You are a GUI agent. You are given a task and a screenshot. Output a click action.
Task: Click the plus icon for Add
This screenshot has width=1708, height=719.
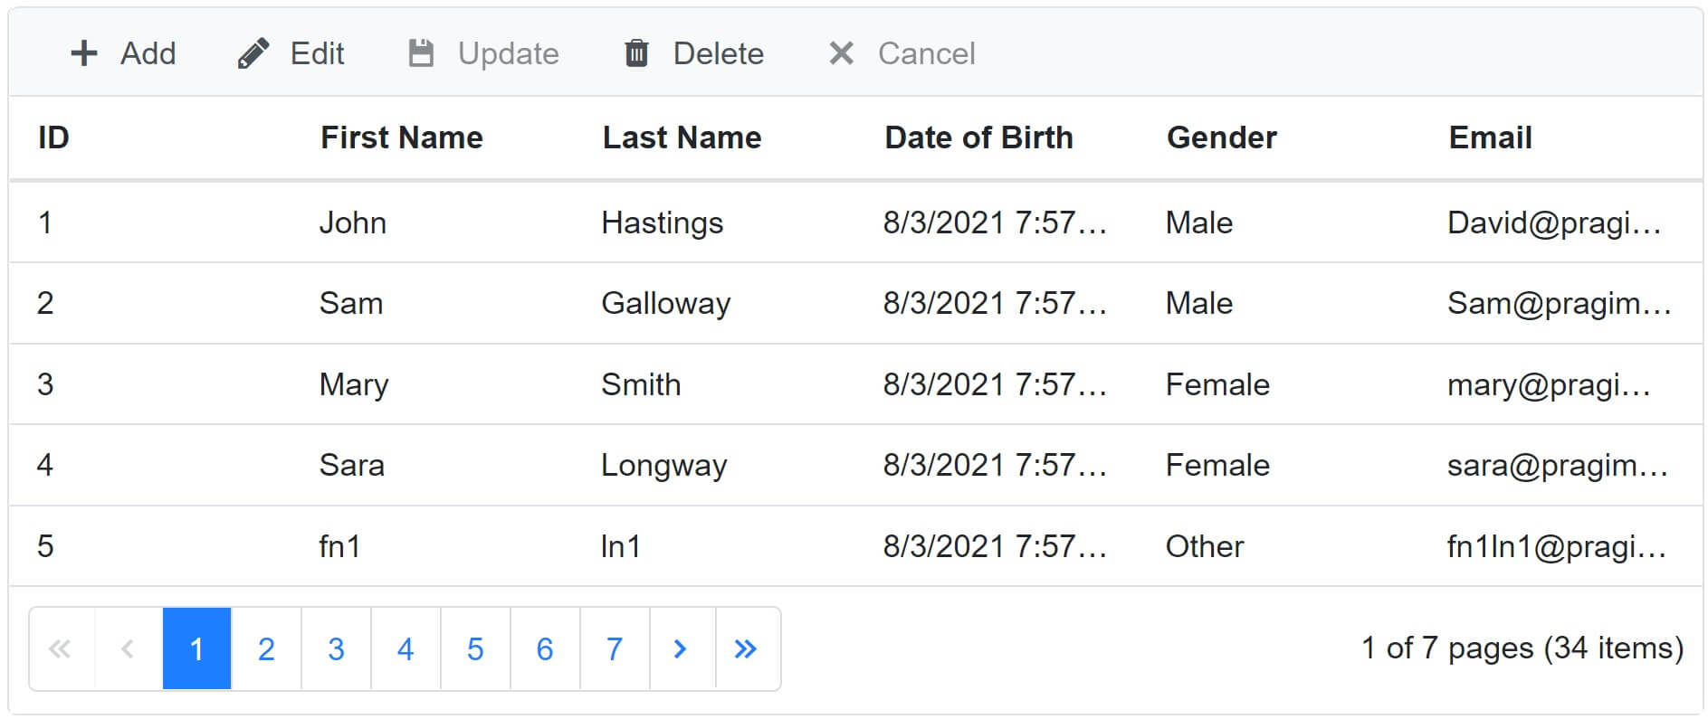(x=84, y=53)
